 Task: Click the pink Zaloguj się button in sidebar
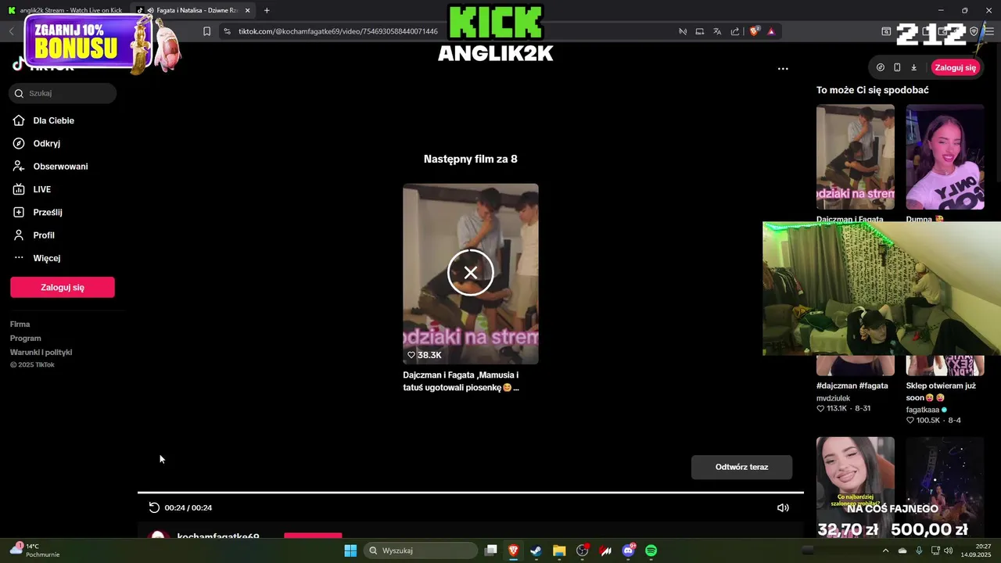tap(63, 287)
